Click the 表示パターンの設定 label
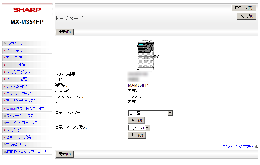 tap(71, 127)
